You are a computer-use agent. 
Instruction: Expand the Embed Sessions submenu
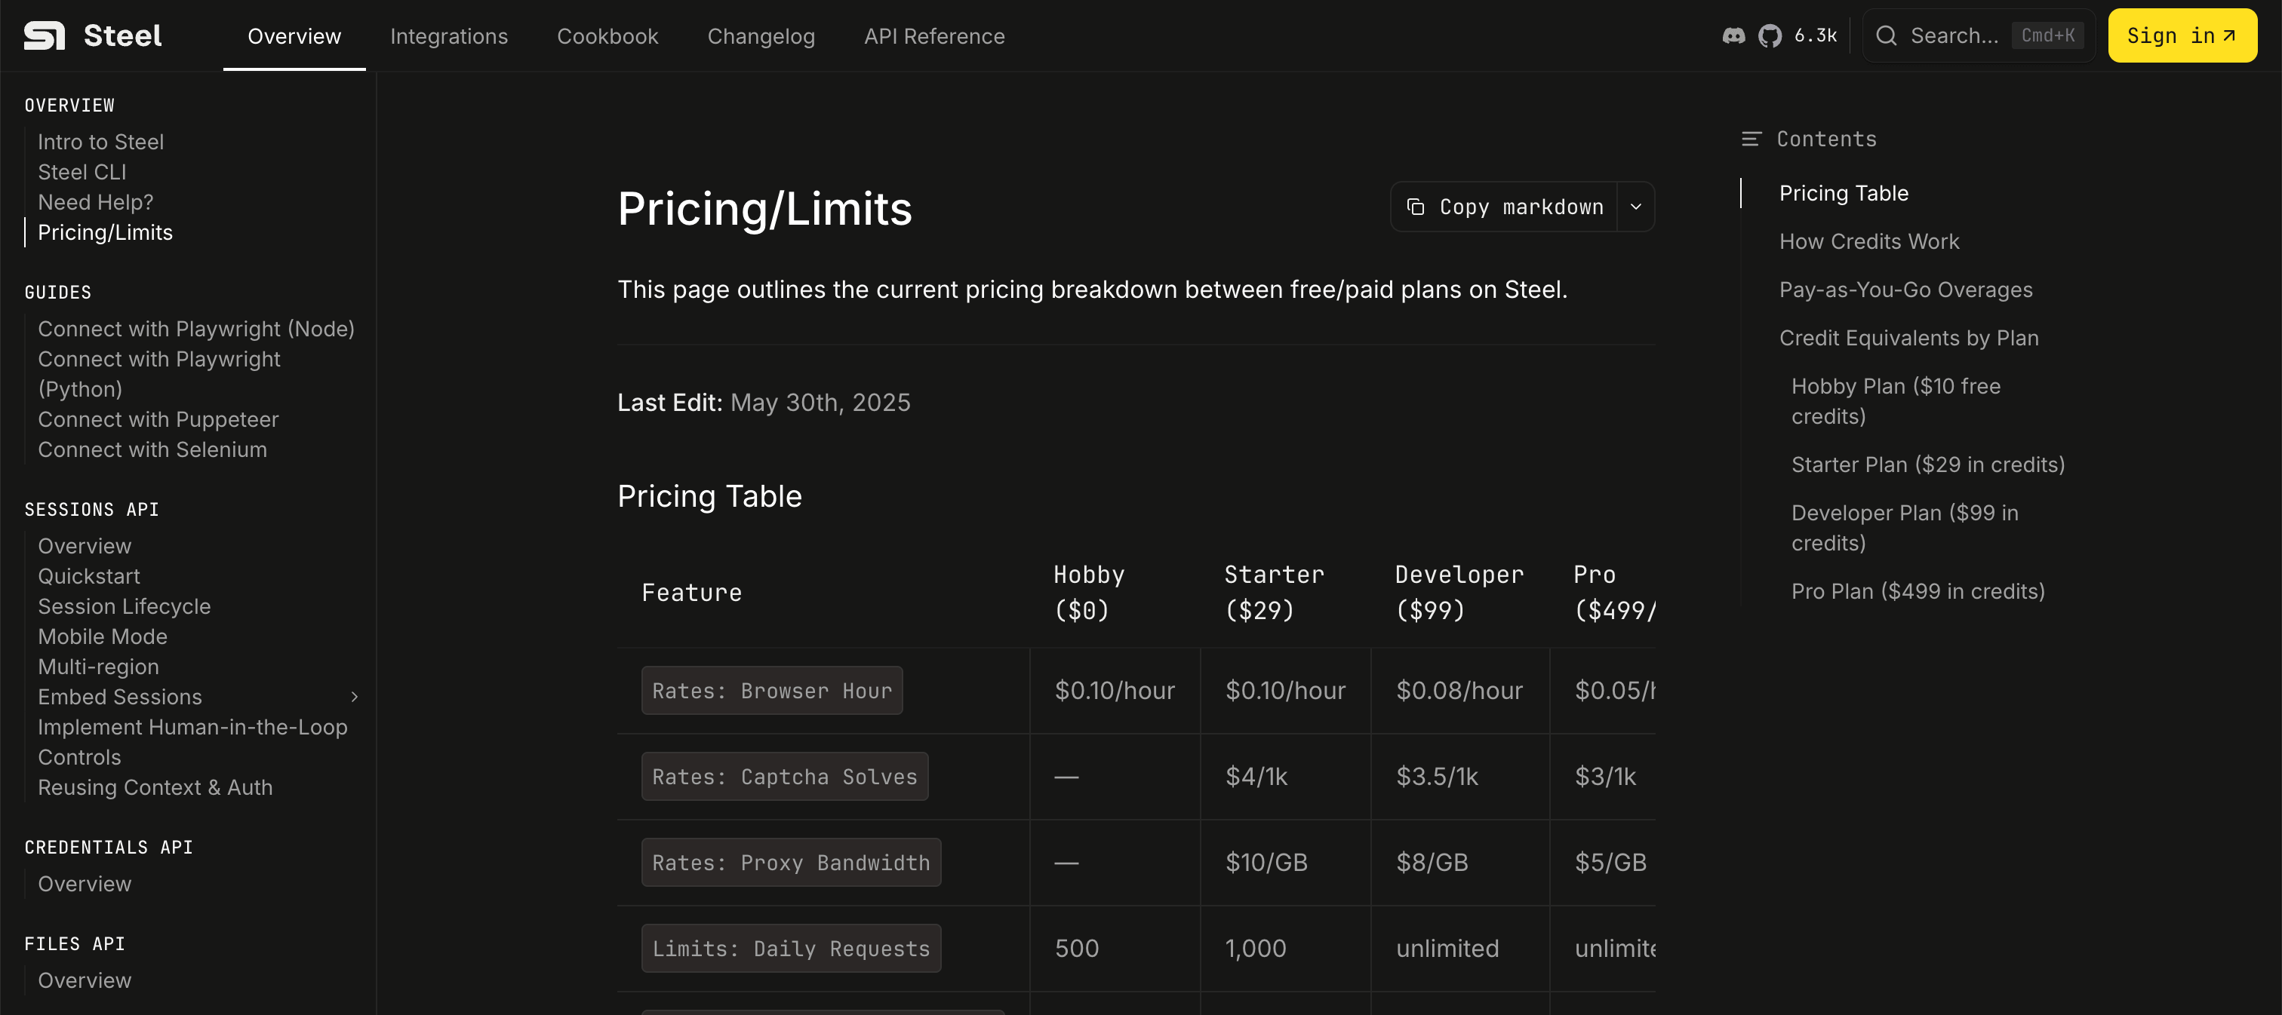355,697
